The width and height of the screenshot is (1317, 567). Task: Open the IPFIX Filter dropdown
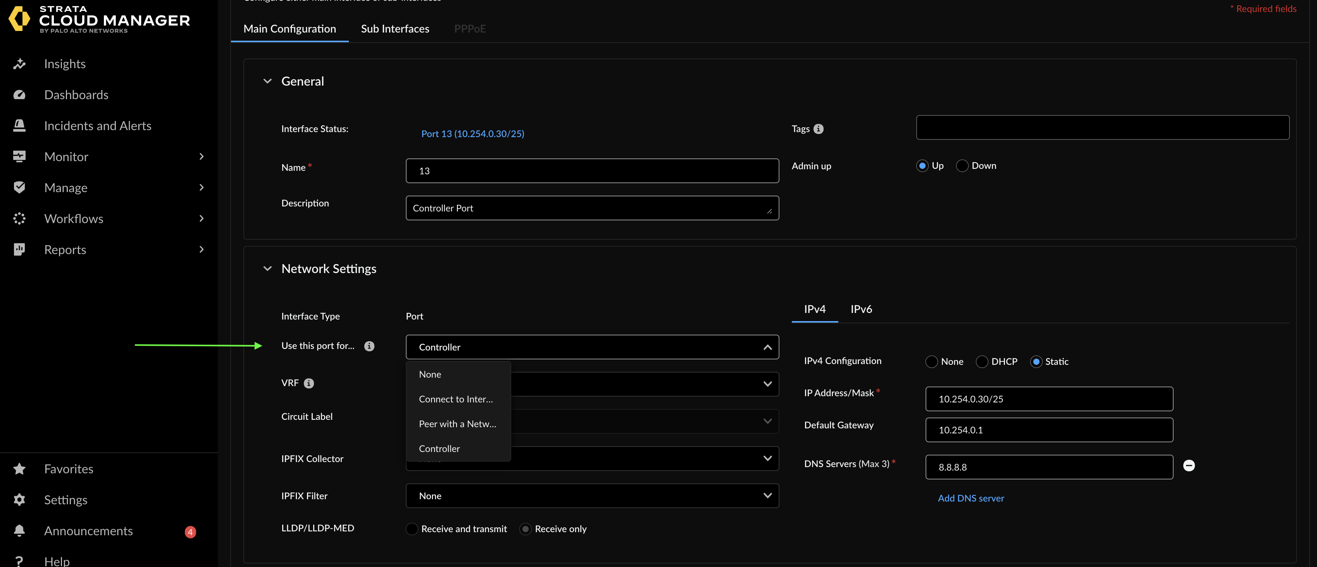(x=591, y=495)
